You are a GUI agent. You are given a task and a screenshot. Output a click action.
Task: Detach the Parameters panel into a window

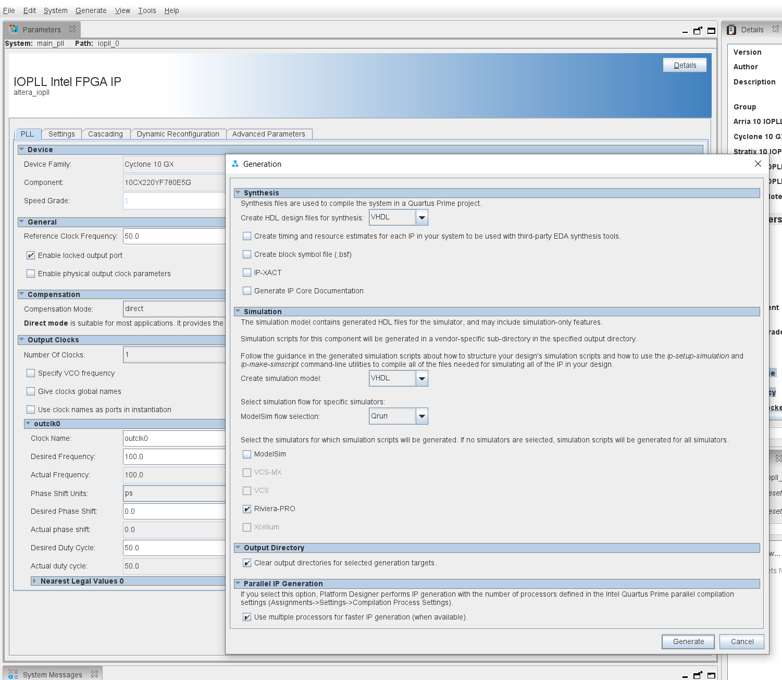pyautogui.click(x=698, y=30)
